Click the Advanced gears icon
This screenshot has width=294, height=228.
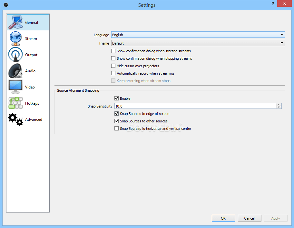(x=15, y=119)
